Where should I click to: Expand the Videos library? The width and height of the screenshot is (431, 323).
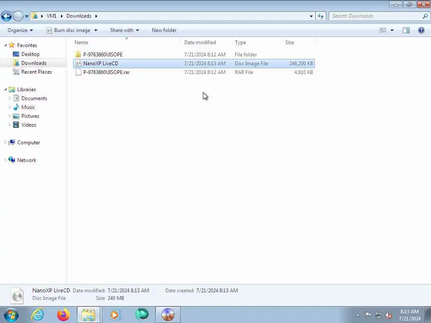click(10, 124)
